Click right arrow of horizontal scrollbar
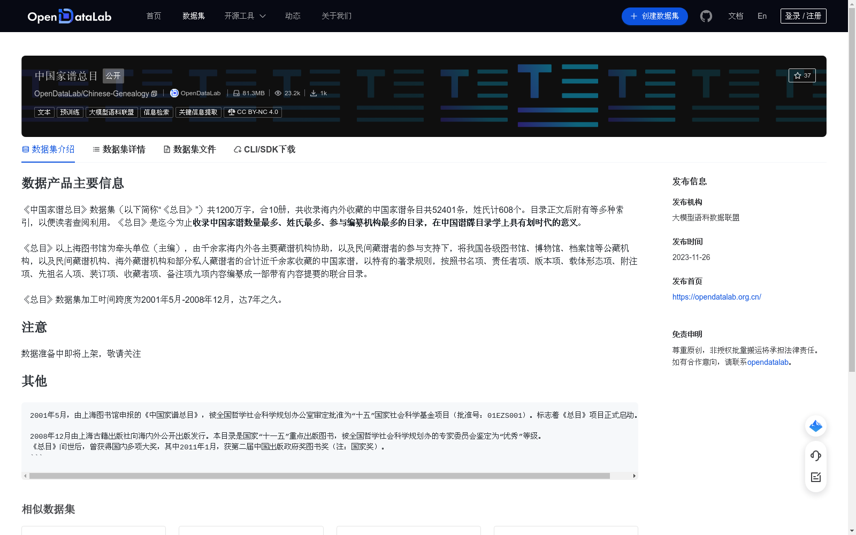This screenshot has height=535, width=856. point(633,475)
